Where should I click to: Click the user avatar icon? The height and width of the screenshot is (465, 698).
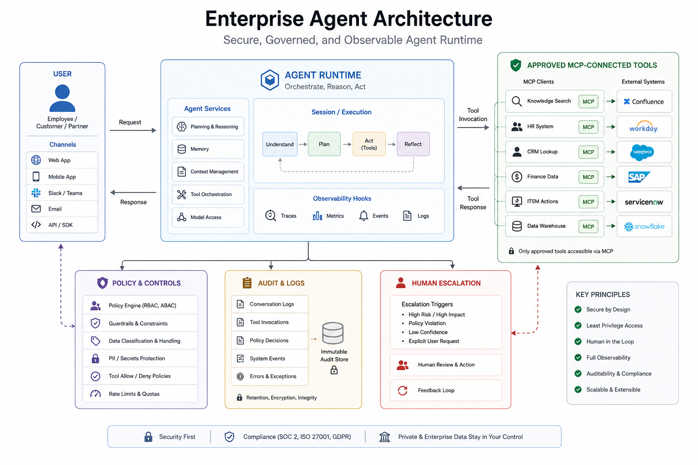click(x=62, y=98)
